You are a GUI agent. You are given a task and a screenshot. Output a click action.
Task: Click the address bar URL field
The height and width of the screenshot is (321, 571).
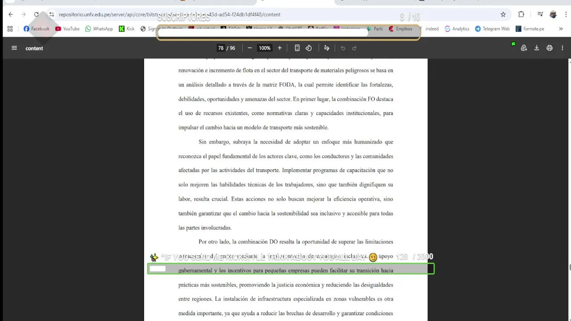[170, 14]
